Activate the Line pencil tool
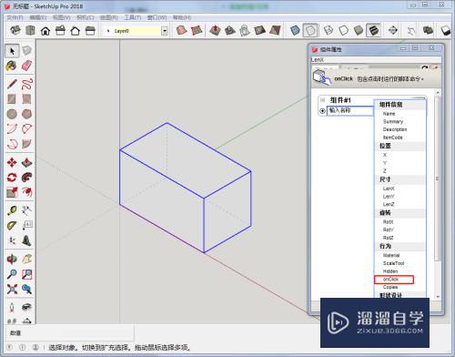This screenshot has width=455, height=357. [12, 84]
